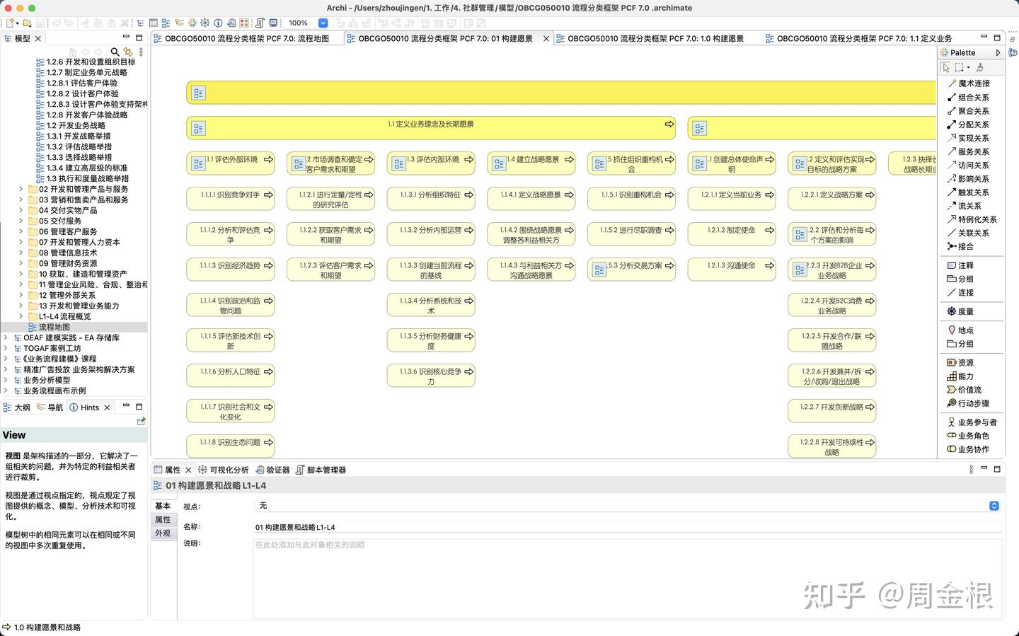Click the search icon above the model tree

tap(115, 52)
